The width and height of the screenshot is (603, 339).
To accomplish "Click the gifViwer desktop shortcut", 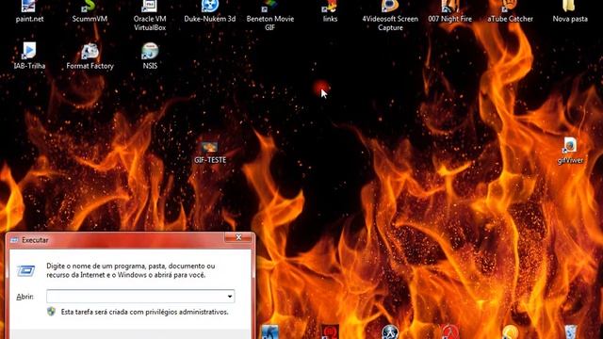I will 570,151.
